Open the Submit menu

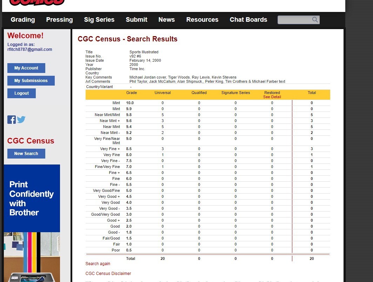click(x=136, y=20)
